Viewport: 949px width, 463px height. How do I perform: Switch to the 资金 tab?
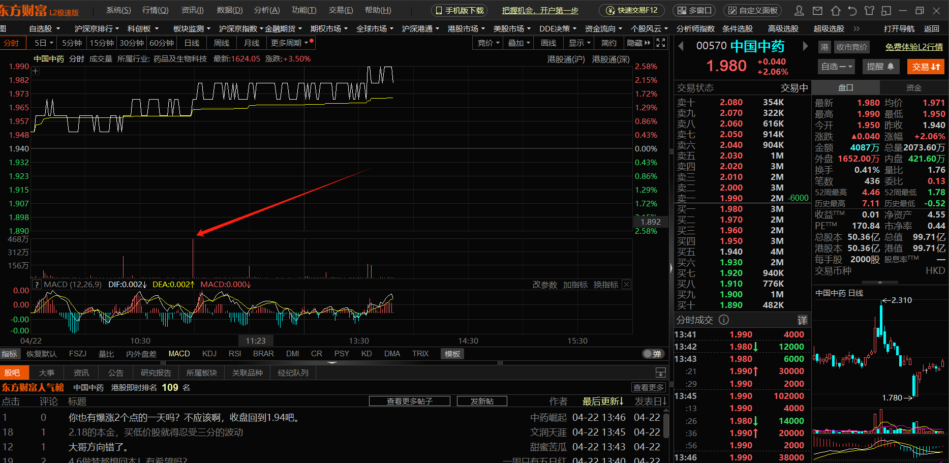click(x=913, y=88)
